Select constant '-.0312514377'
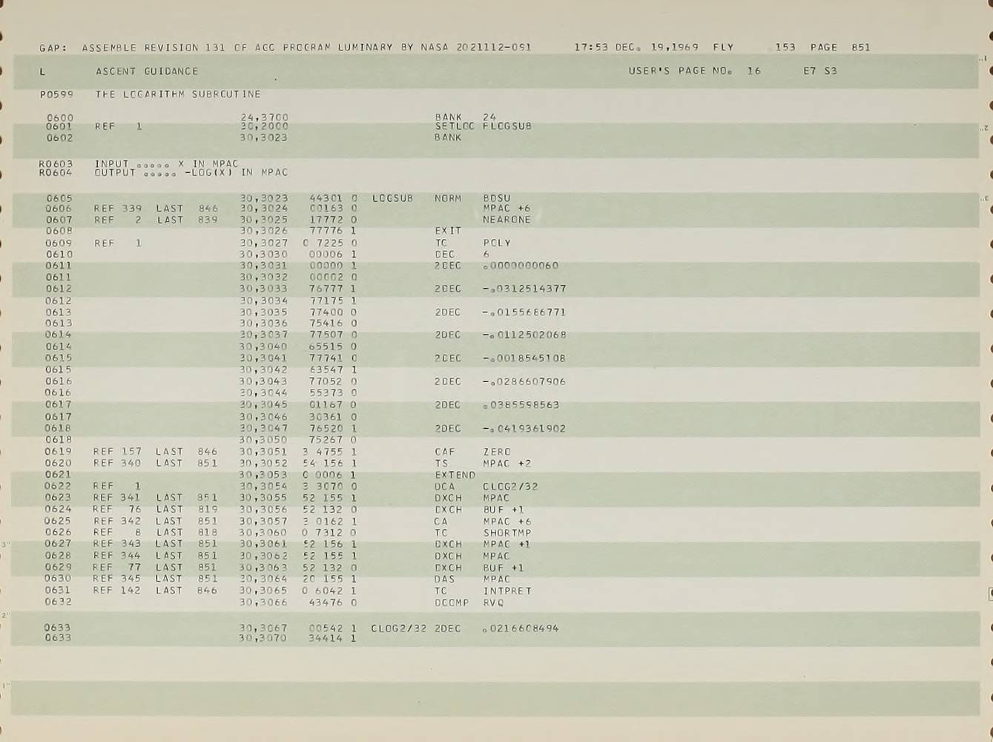993x742 pixels. pyautogui.click(x=524, y=289)
